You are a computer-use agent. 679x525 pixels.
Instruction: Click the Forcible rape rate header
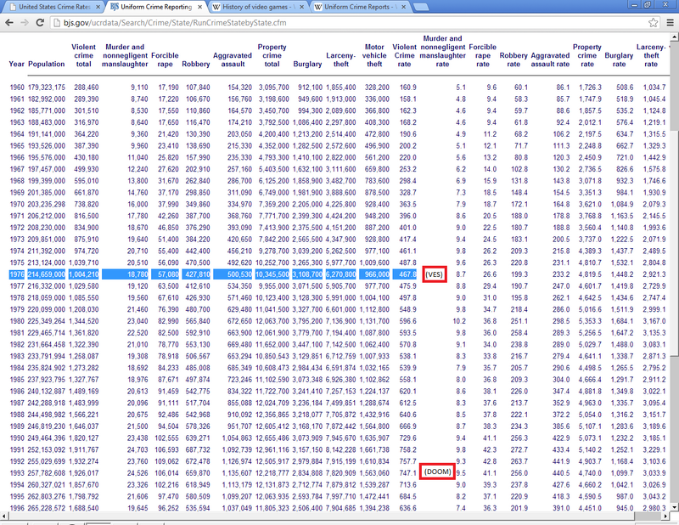pyautogui.click(x=482, y=55)
